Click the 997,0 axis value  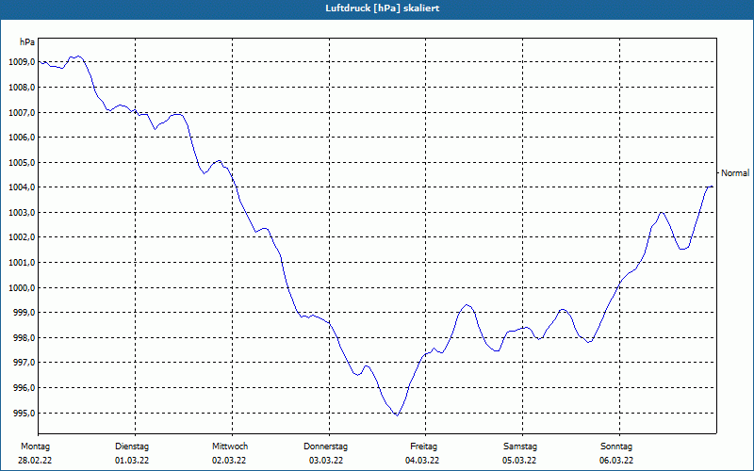[24, 363]
